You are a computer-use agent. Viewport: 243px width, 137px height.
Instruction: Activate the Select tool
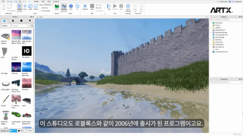20,7
